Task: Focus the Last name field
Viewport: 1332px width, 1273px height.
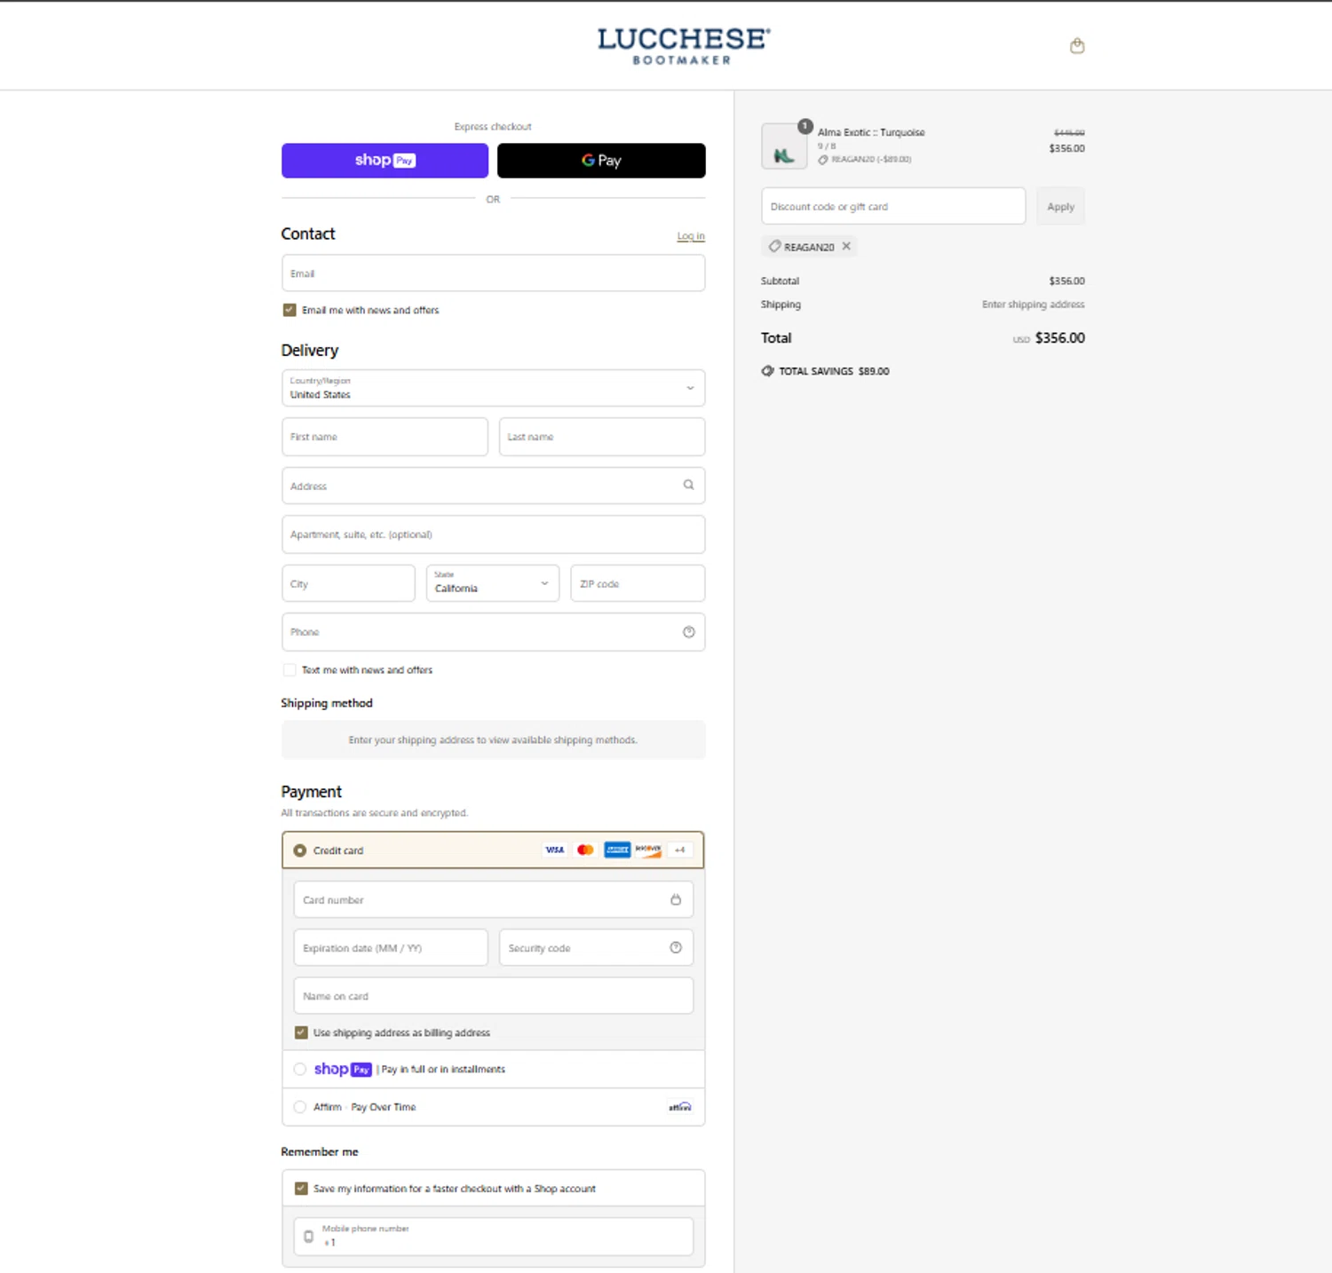Action: click(602, 437)
